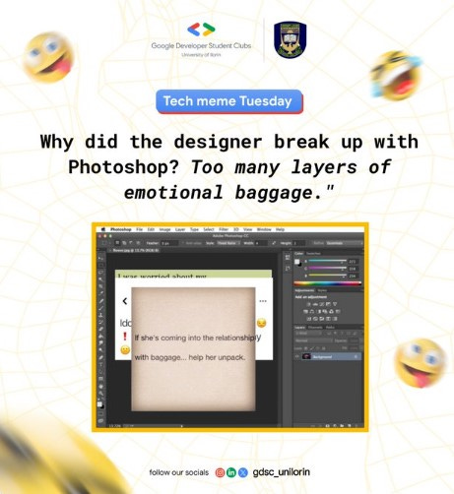
Task: Add a Levels adjustment
Action: click(315, 304)
